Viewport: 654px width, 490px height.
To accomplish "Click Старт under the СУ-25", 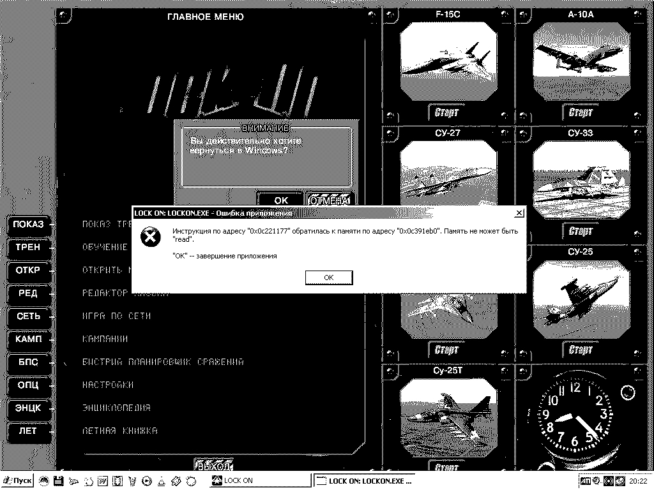I will tap(580, 350).
